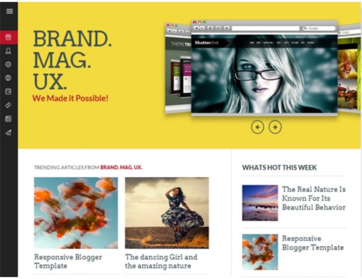Click the gear settings sidebar icon

(8, 64)
